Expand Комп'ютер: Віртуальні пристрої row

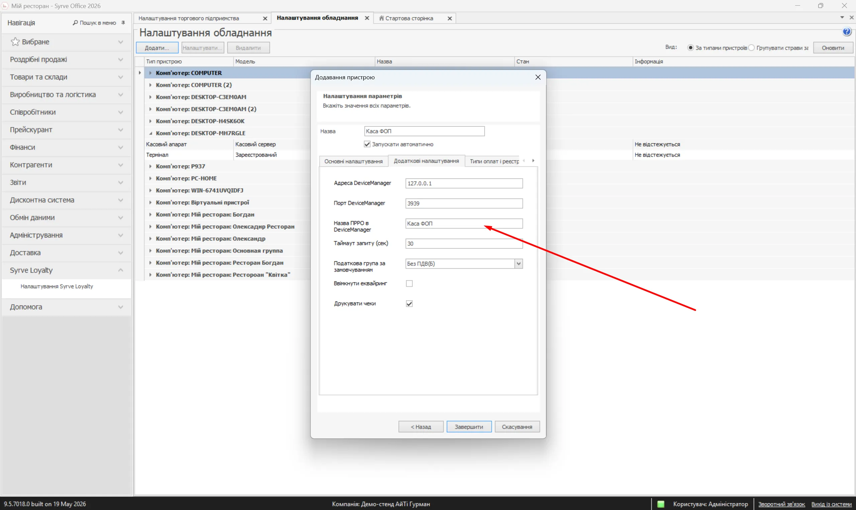pyautogui.click(x=150, y=202)
